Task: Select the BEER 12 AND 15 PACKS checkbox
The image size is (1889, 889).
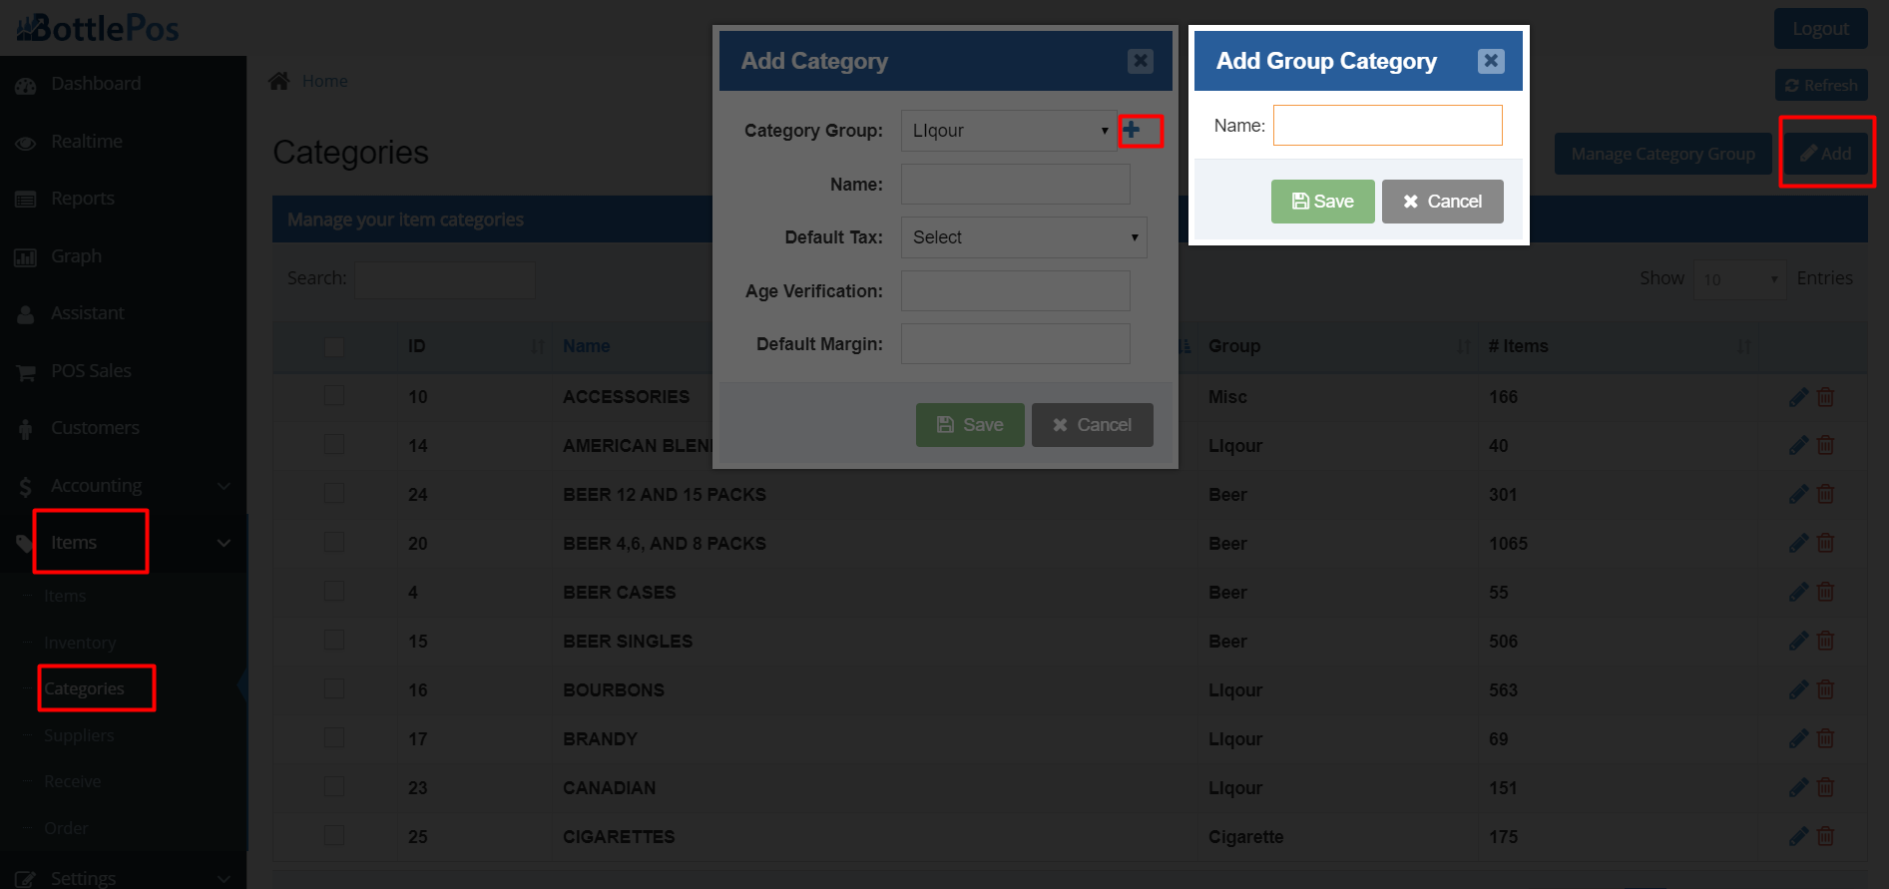Action: (334, 493)
